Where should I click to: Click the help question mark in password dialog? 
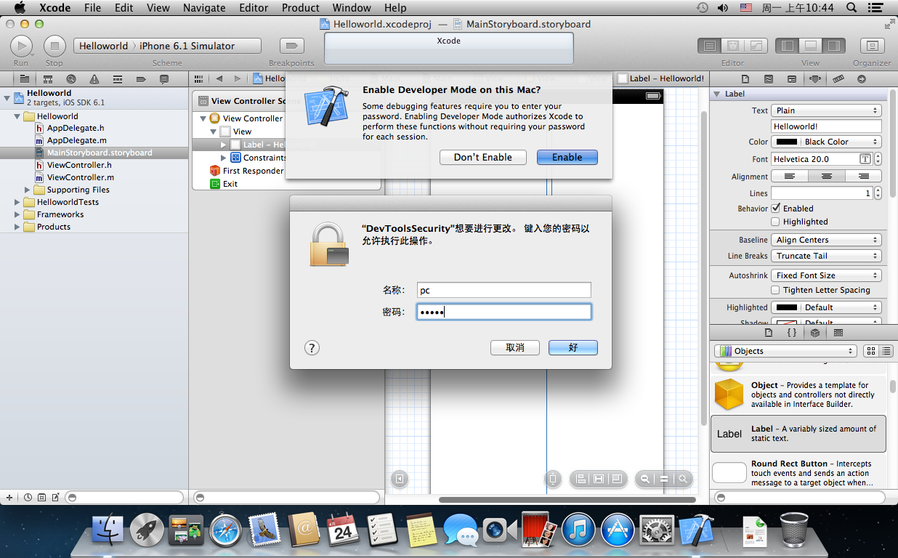[312, 348]
